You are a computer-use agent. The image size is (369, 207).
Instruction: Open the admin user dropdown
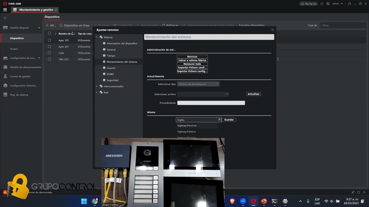(x=337, y=4)
